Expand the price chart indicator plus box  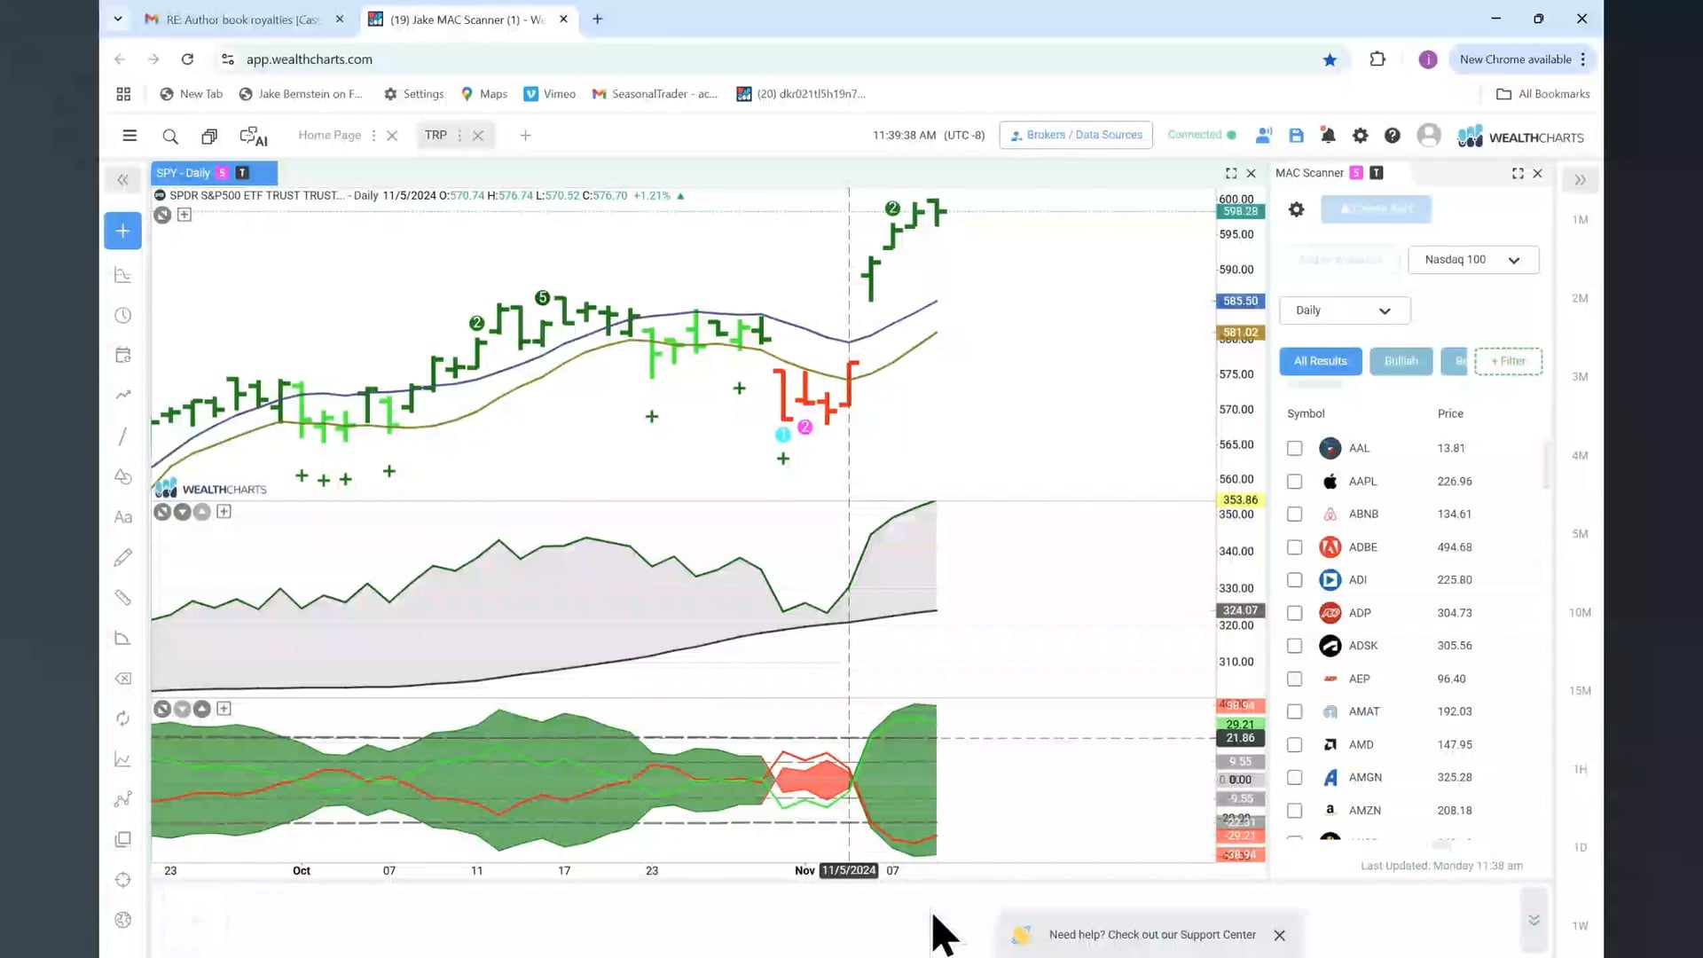[184, 215]
